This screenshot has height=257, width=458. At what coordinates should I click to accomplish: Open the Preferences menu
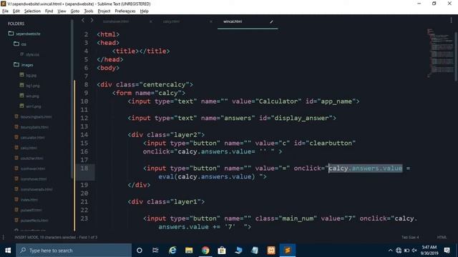pyautogui.click(x=125, y=11)
